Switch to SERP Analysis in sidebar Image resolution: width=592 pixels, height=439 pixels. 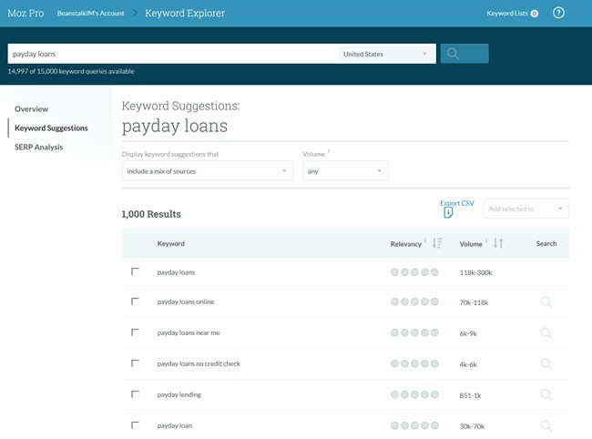pos(39,147)
